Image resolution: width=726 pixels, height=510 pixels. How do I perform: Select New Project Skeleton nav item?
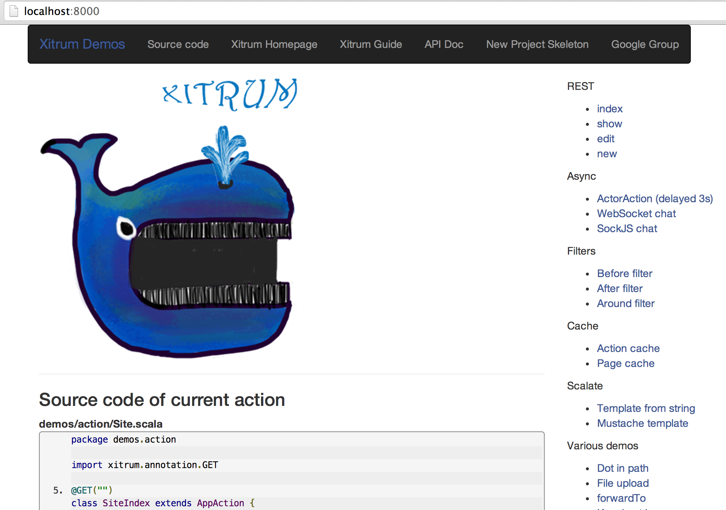[537, 44]
